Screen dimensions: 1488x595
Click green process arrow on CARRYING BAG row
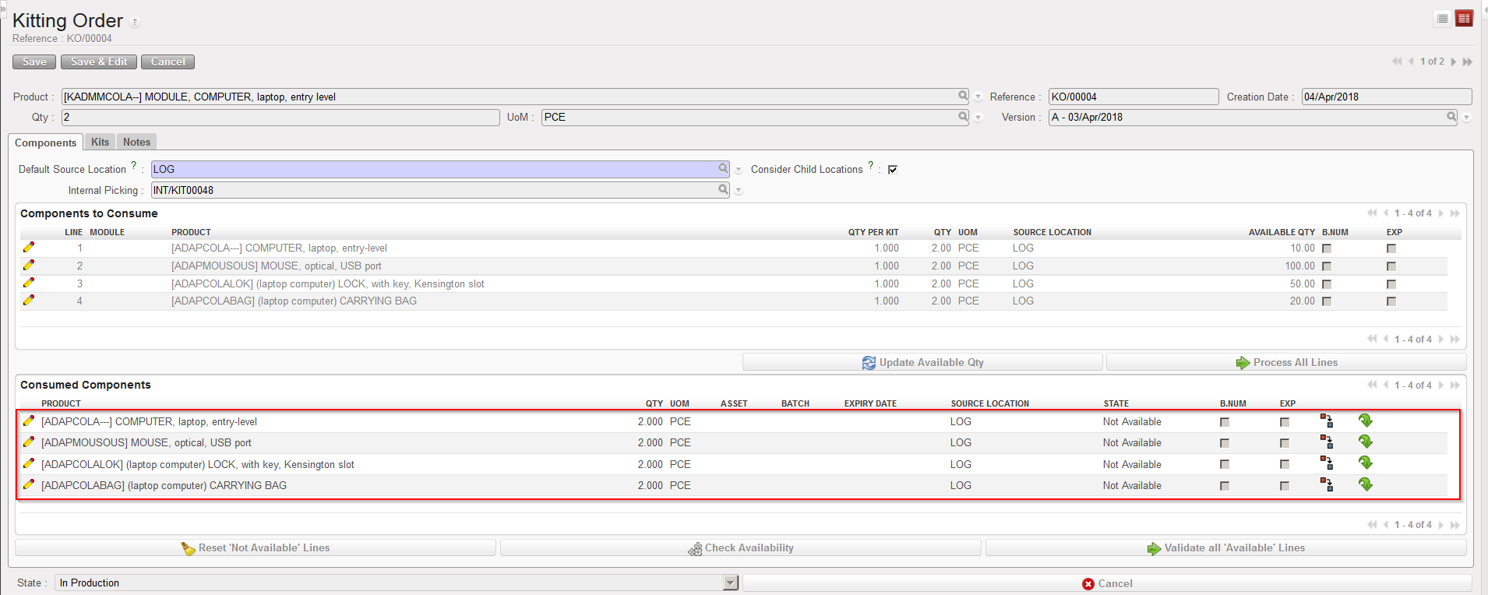[x=1365, y=484]
